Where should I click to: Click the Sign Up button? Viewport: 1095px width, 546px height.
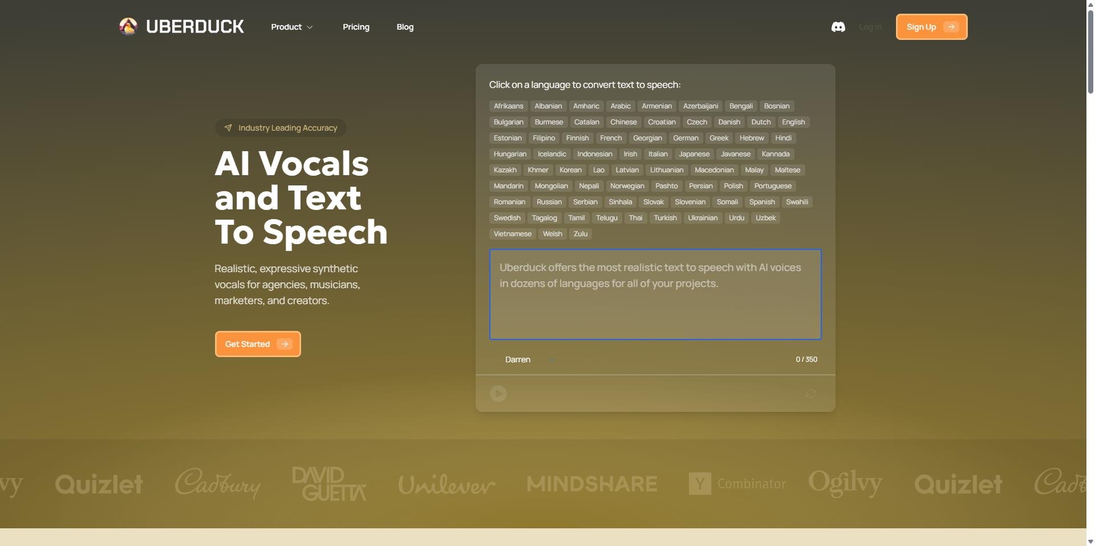coord(931,27)
